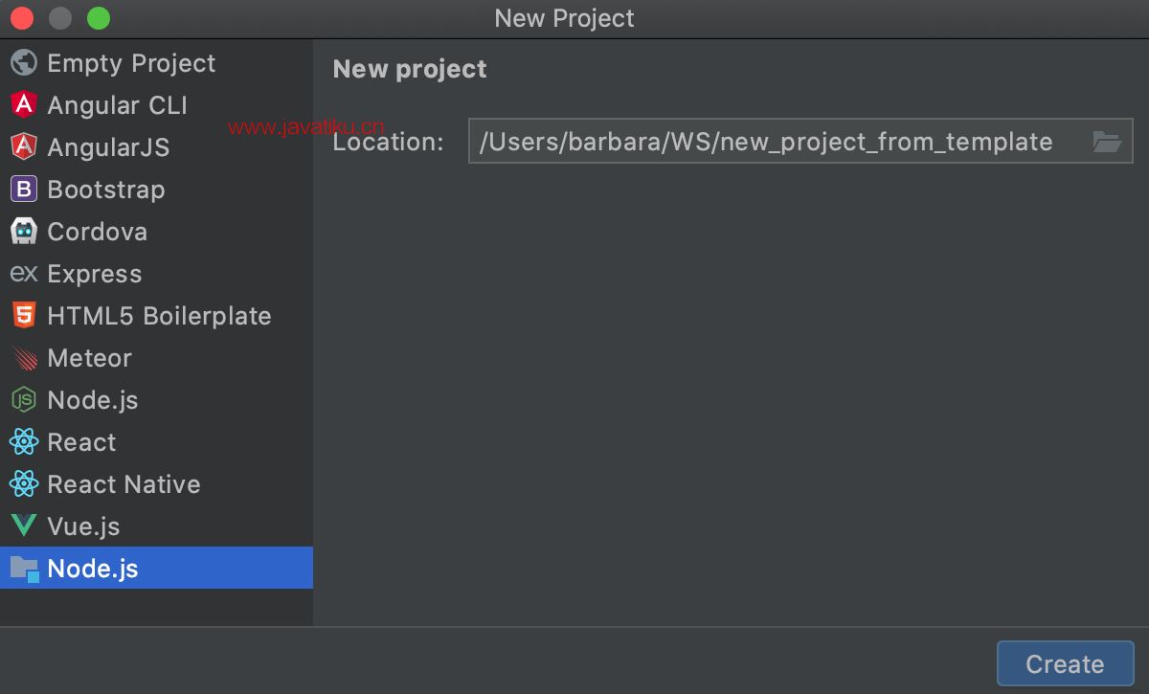Image resolution: width=1149 pixels, height=694 pixels.
Task: Open the folder browse icon for Location
Action: [x=1107, y=142]
